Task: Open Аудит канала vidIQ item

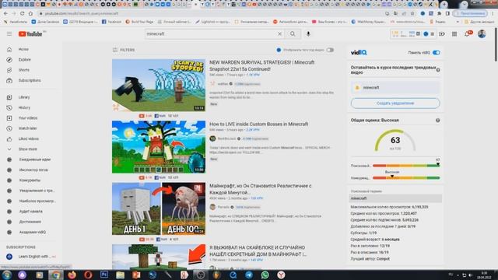Action: click(30, 212)
